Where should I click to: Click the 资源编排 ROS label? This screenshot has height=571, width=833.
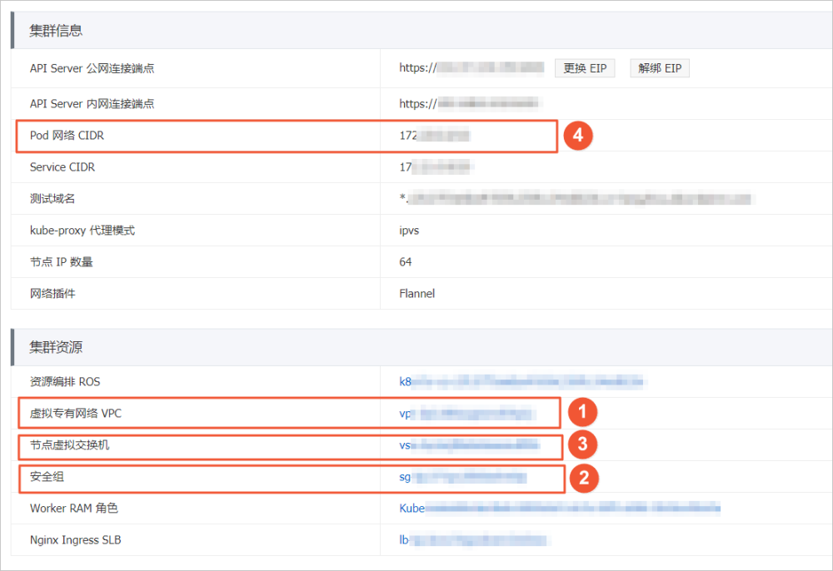point(65,381)
